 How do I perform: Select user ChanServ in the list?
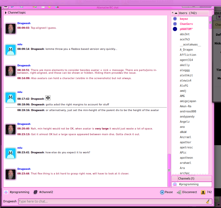[x=186, y=24]
